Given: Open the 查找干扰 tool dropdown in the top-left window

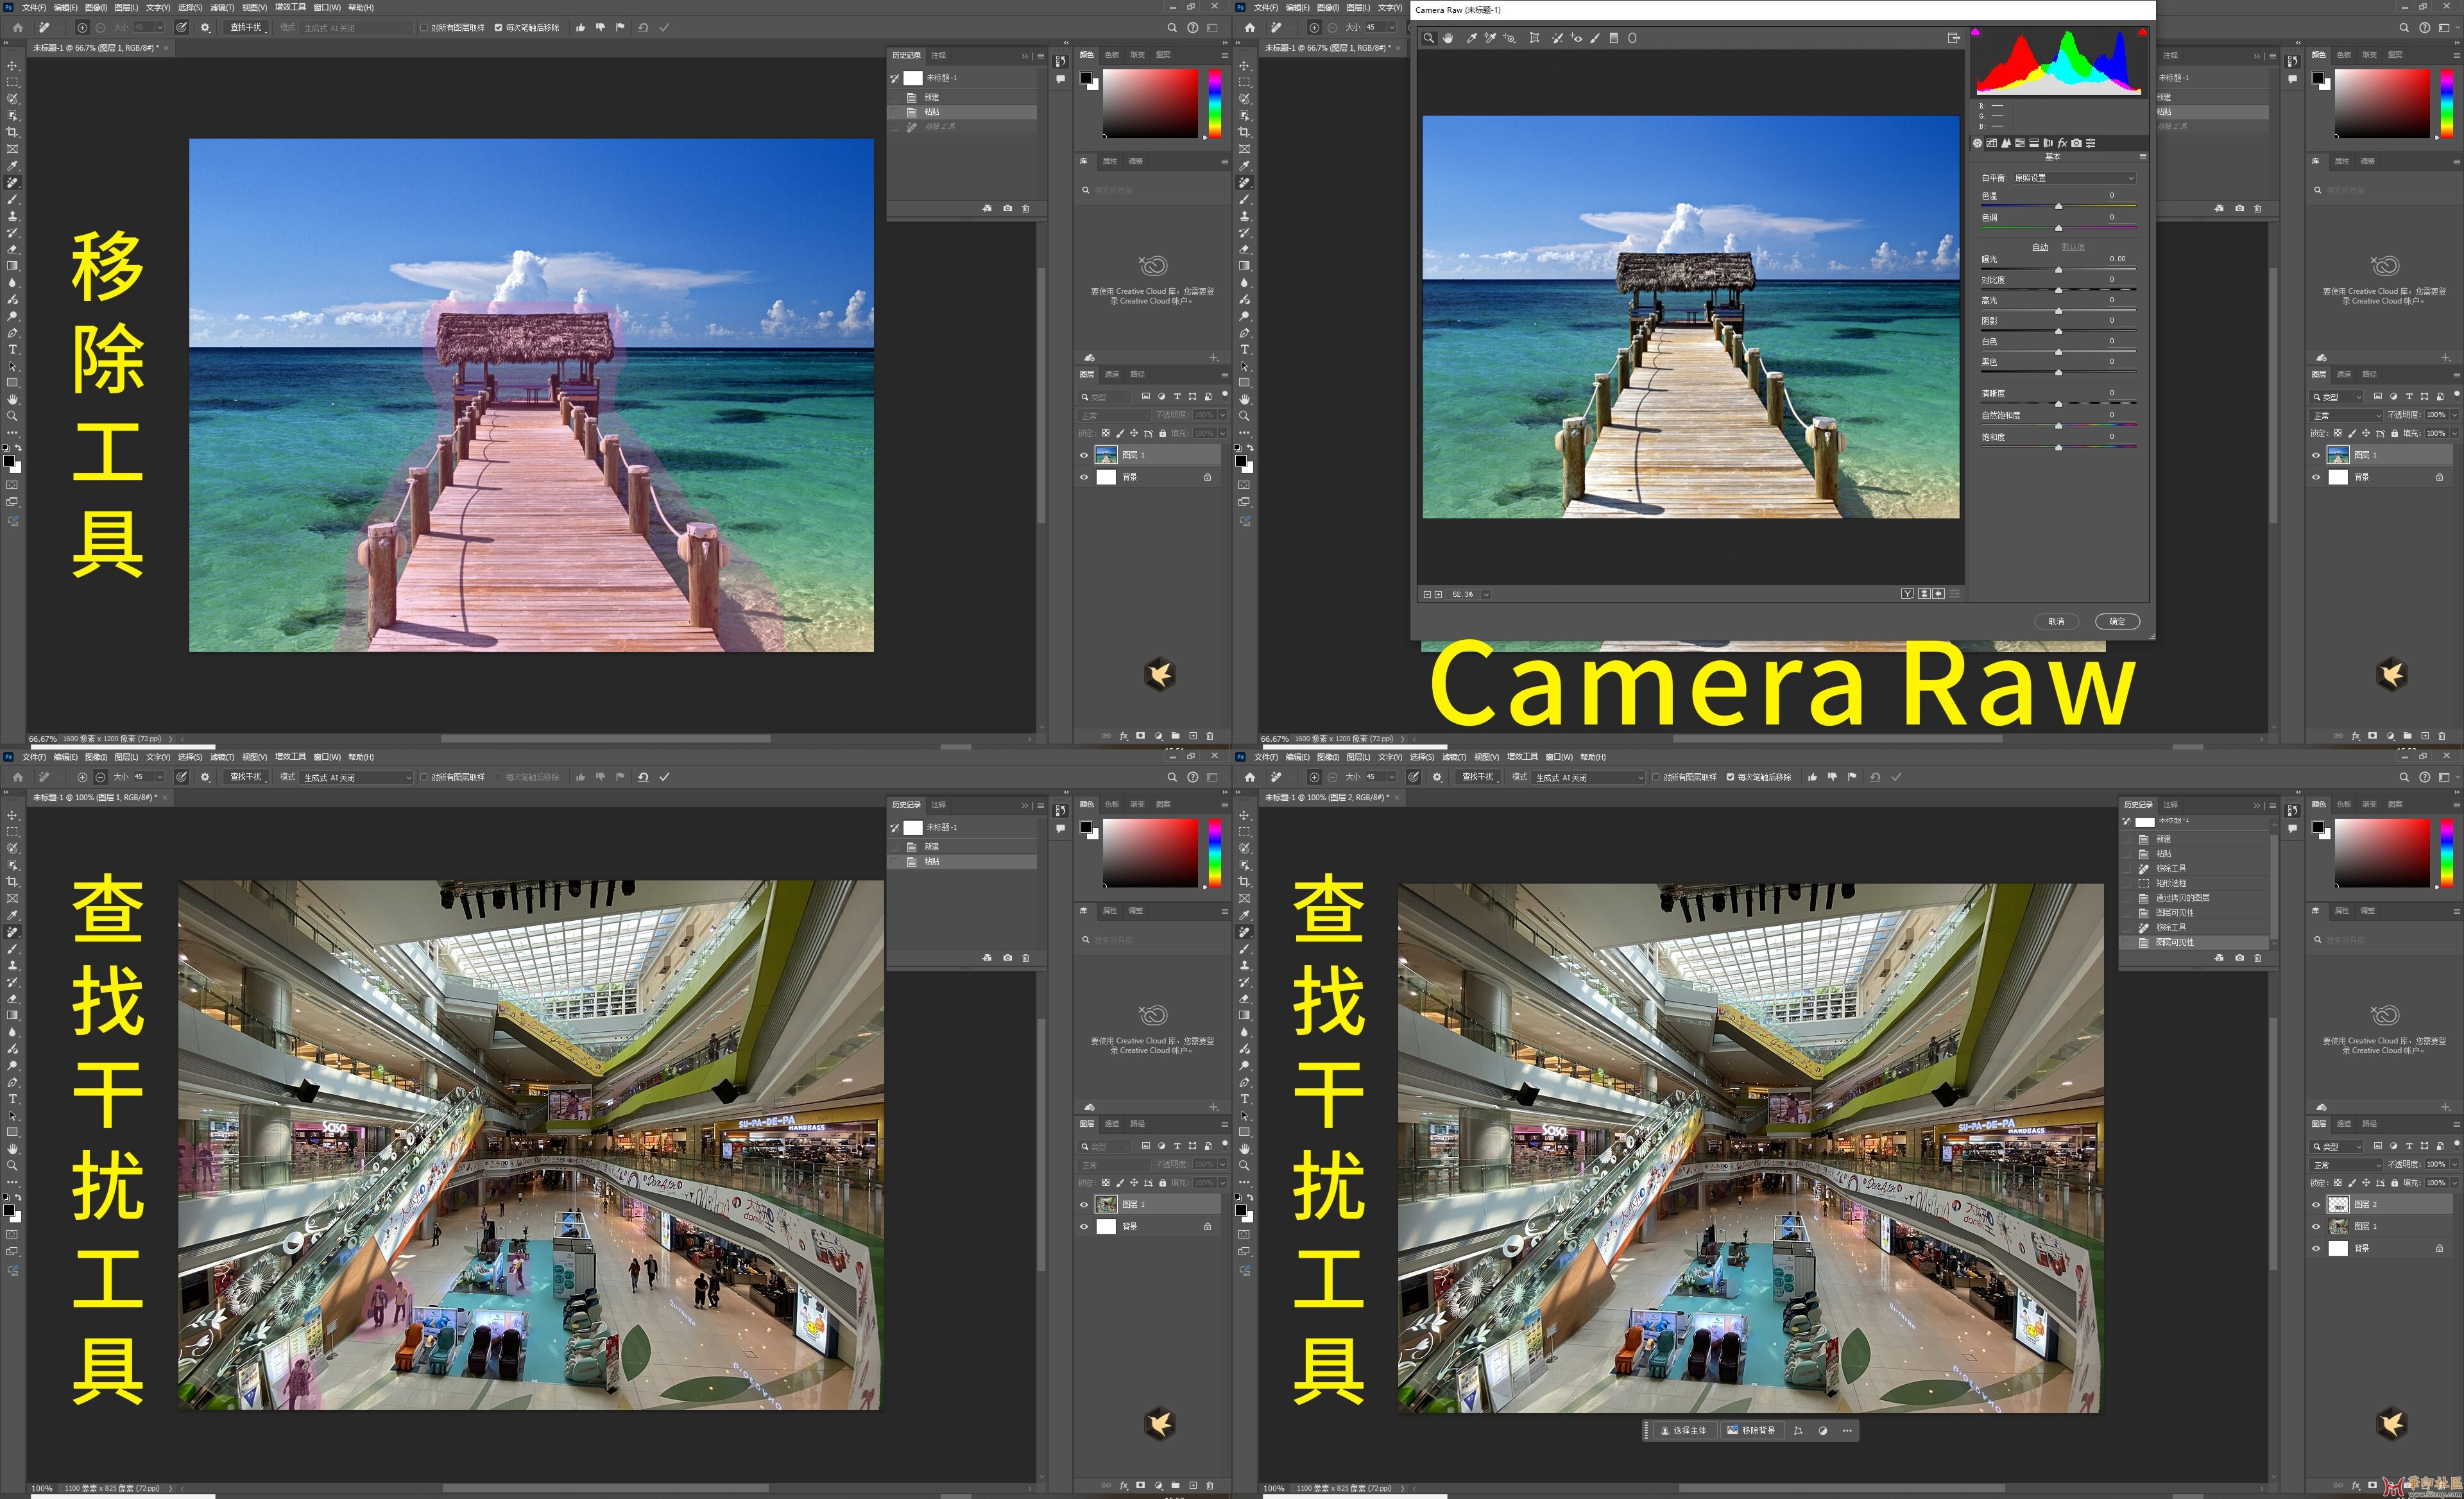Looking at the screenshot, I should coord(247,28).
